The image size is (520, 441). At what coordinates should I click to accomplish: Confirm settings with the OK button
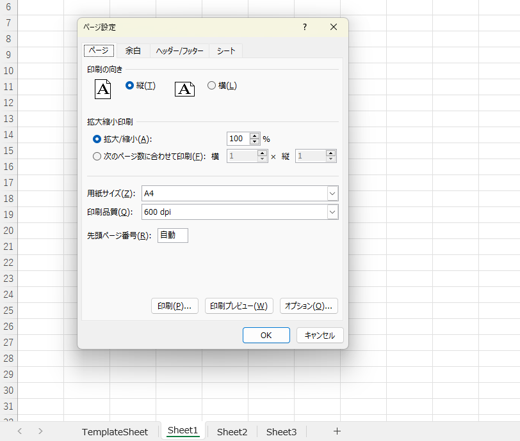tap(266, 335)
